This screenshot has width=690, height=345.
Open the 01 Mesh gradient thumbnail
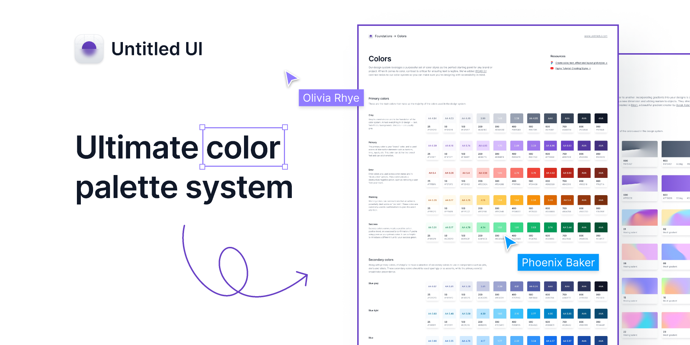[x=640, y=218]
